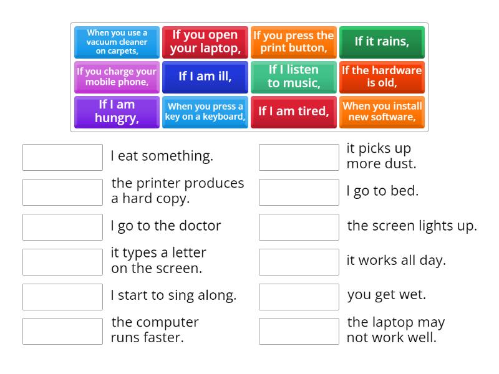Click the 'If I am tired,' tile
The image size is (499, 374).
(x=293, y=112)
